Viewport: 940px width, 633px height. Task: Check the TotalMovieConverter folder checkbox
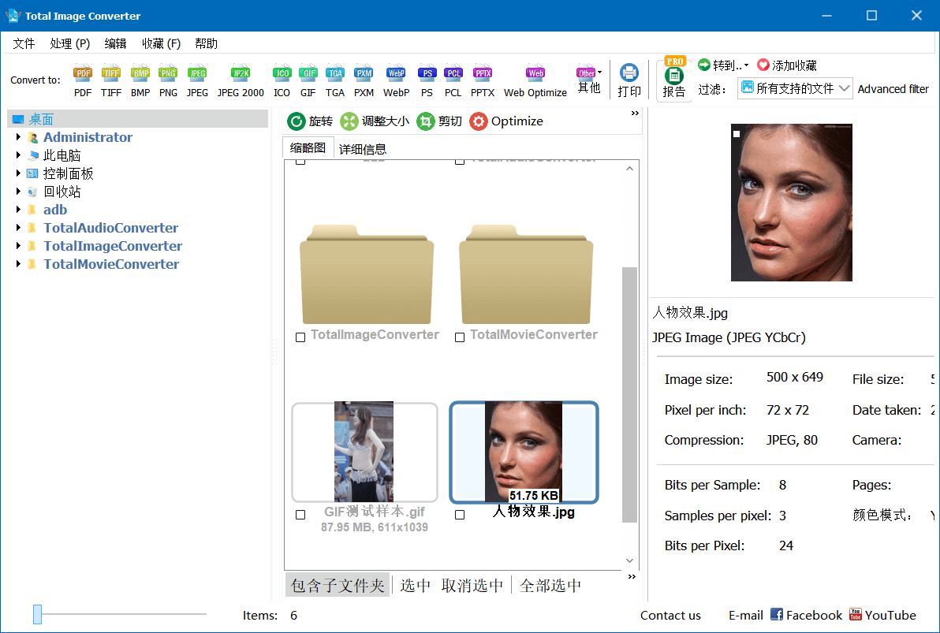(460, 337)
